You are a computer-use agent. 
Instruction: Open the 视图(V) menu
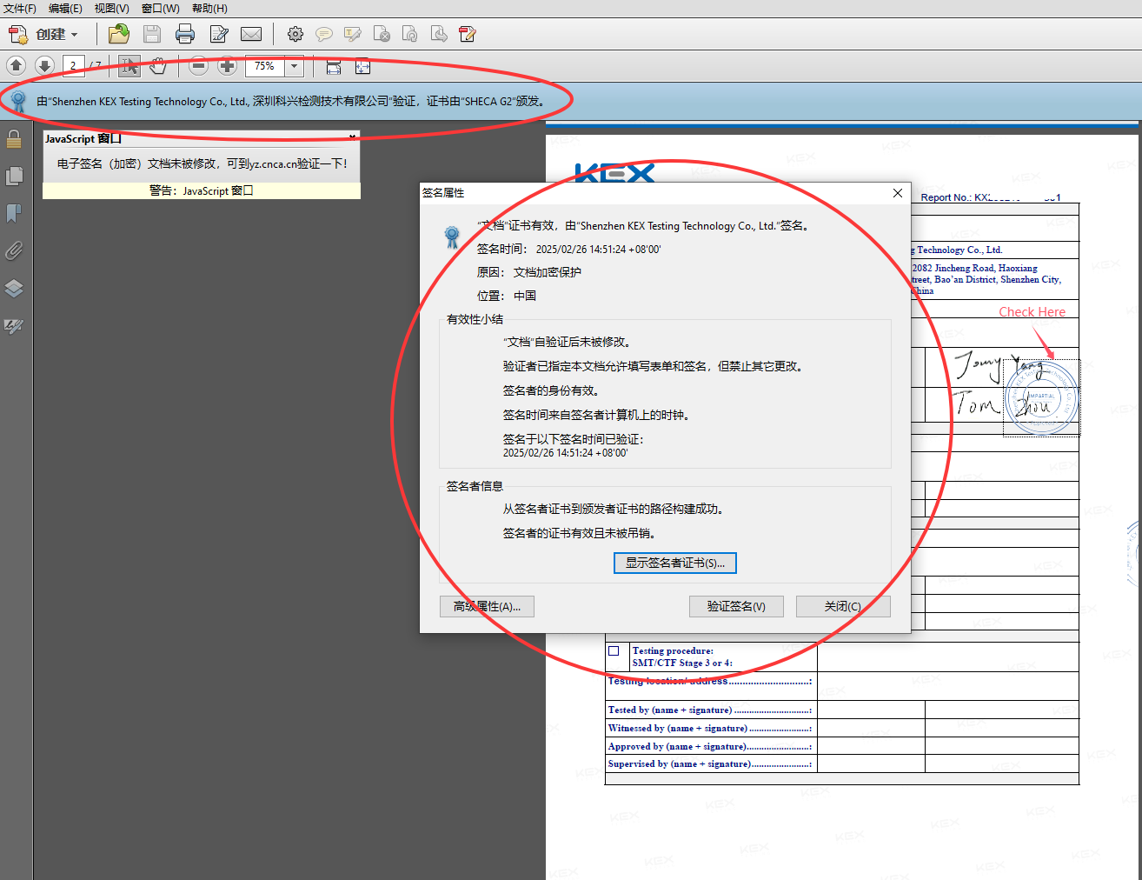111,9
